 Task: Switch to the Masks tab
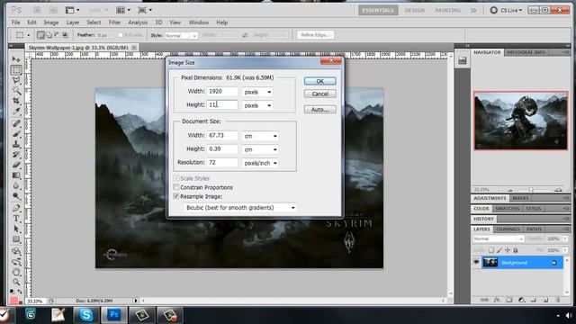[x=520, y=198]
